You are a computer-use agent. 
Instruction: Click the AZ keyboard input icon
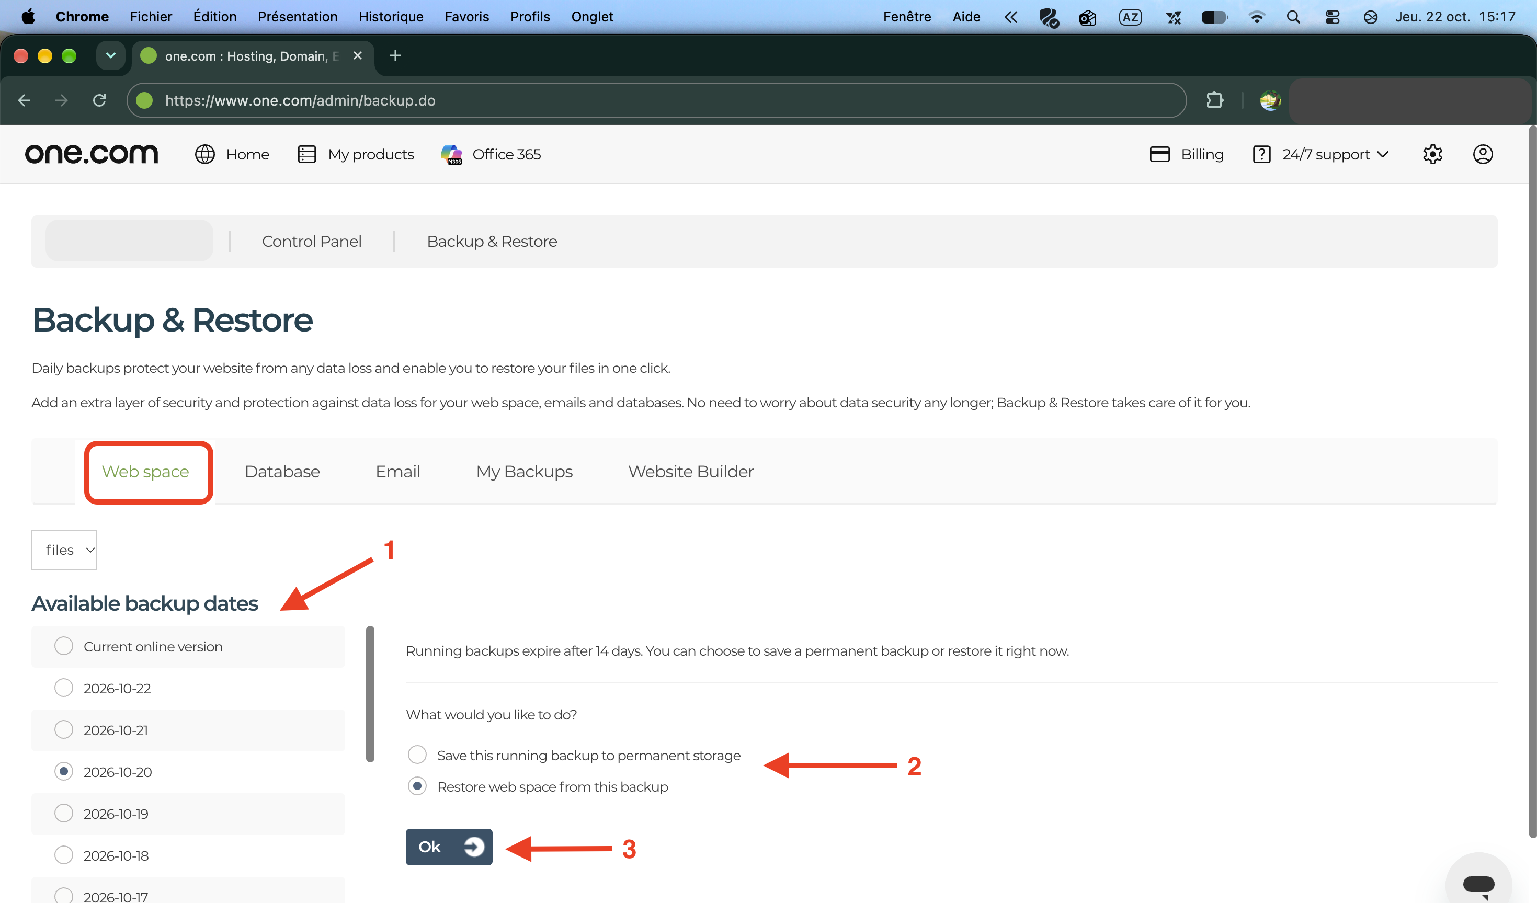tap(1130, 16)
